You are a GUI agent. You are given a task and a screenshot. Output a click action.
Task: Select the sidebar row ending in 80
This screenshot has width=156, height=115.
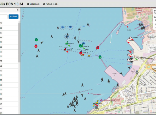[9, 28]
